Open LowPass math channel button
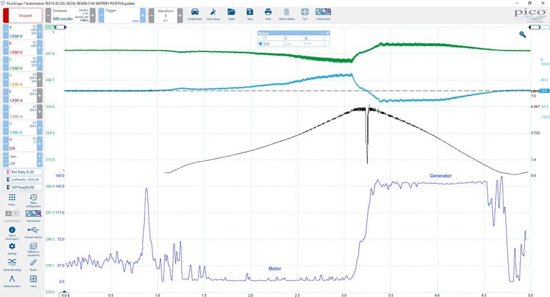 tap(23, 179)
